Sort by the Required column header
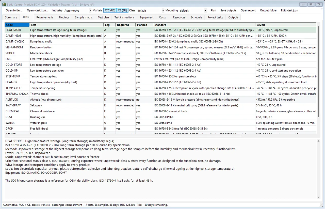The height and width of the screenshot is (209, 325). (x=126, y=25)
